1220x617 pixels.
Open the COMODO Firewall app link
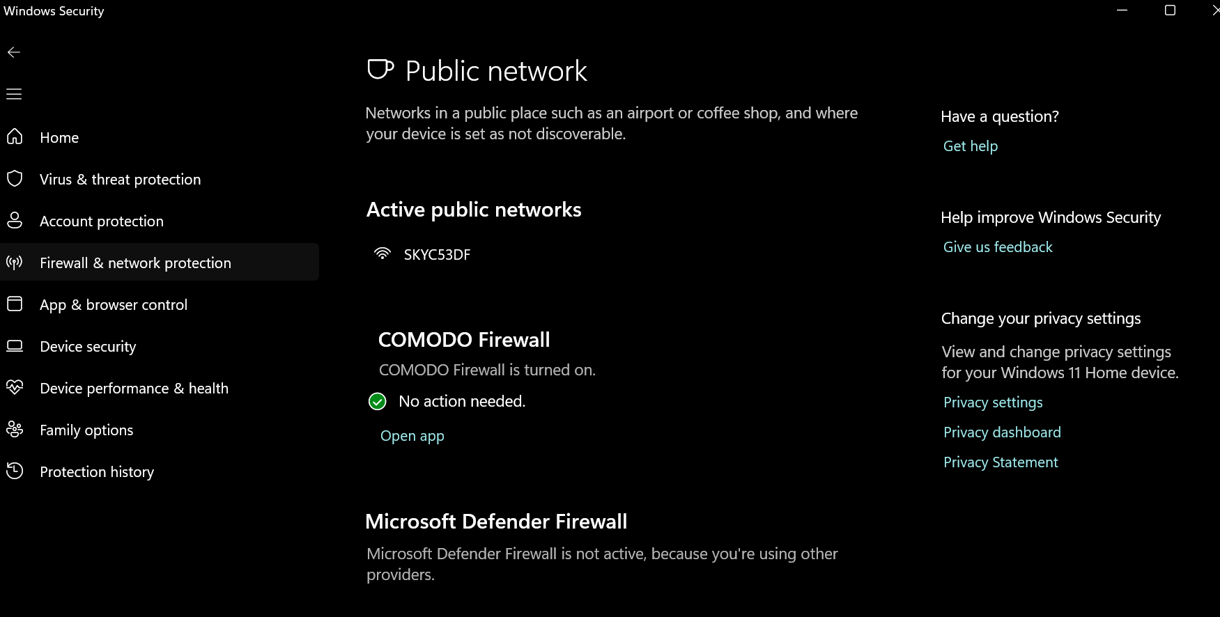tap(412, 436)
